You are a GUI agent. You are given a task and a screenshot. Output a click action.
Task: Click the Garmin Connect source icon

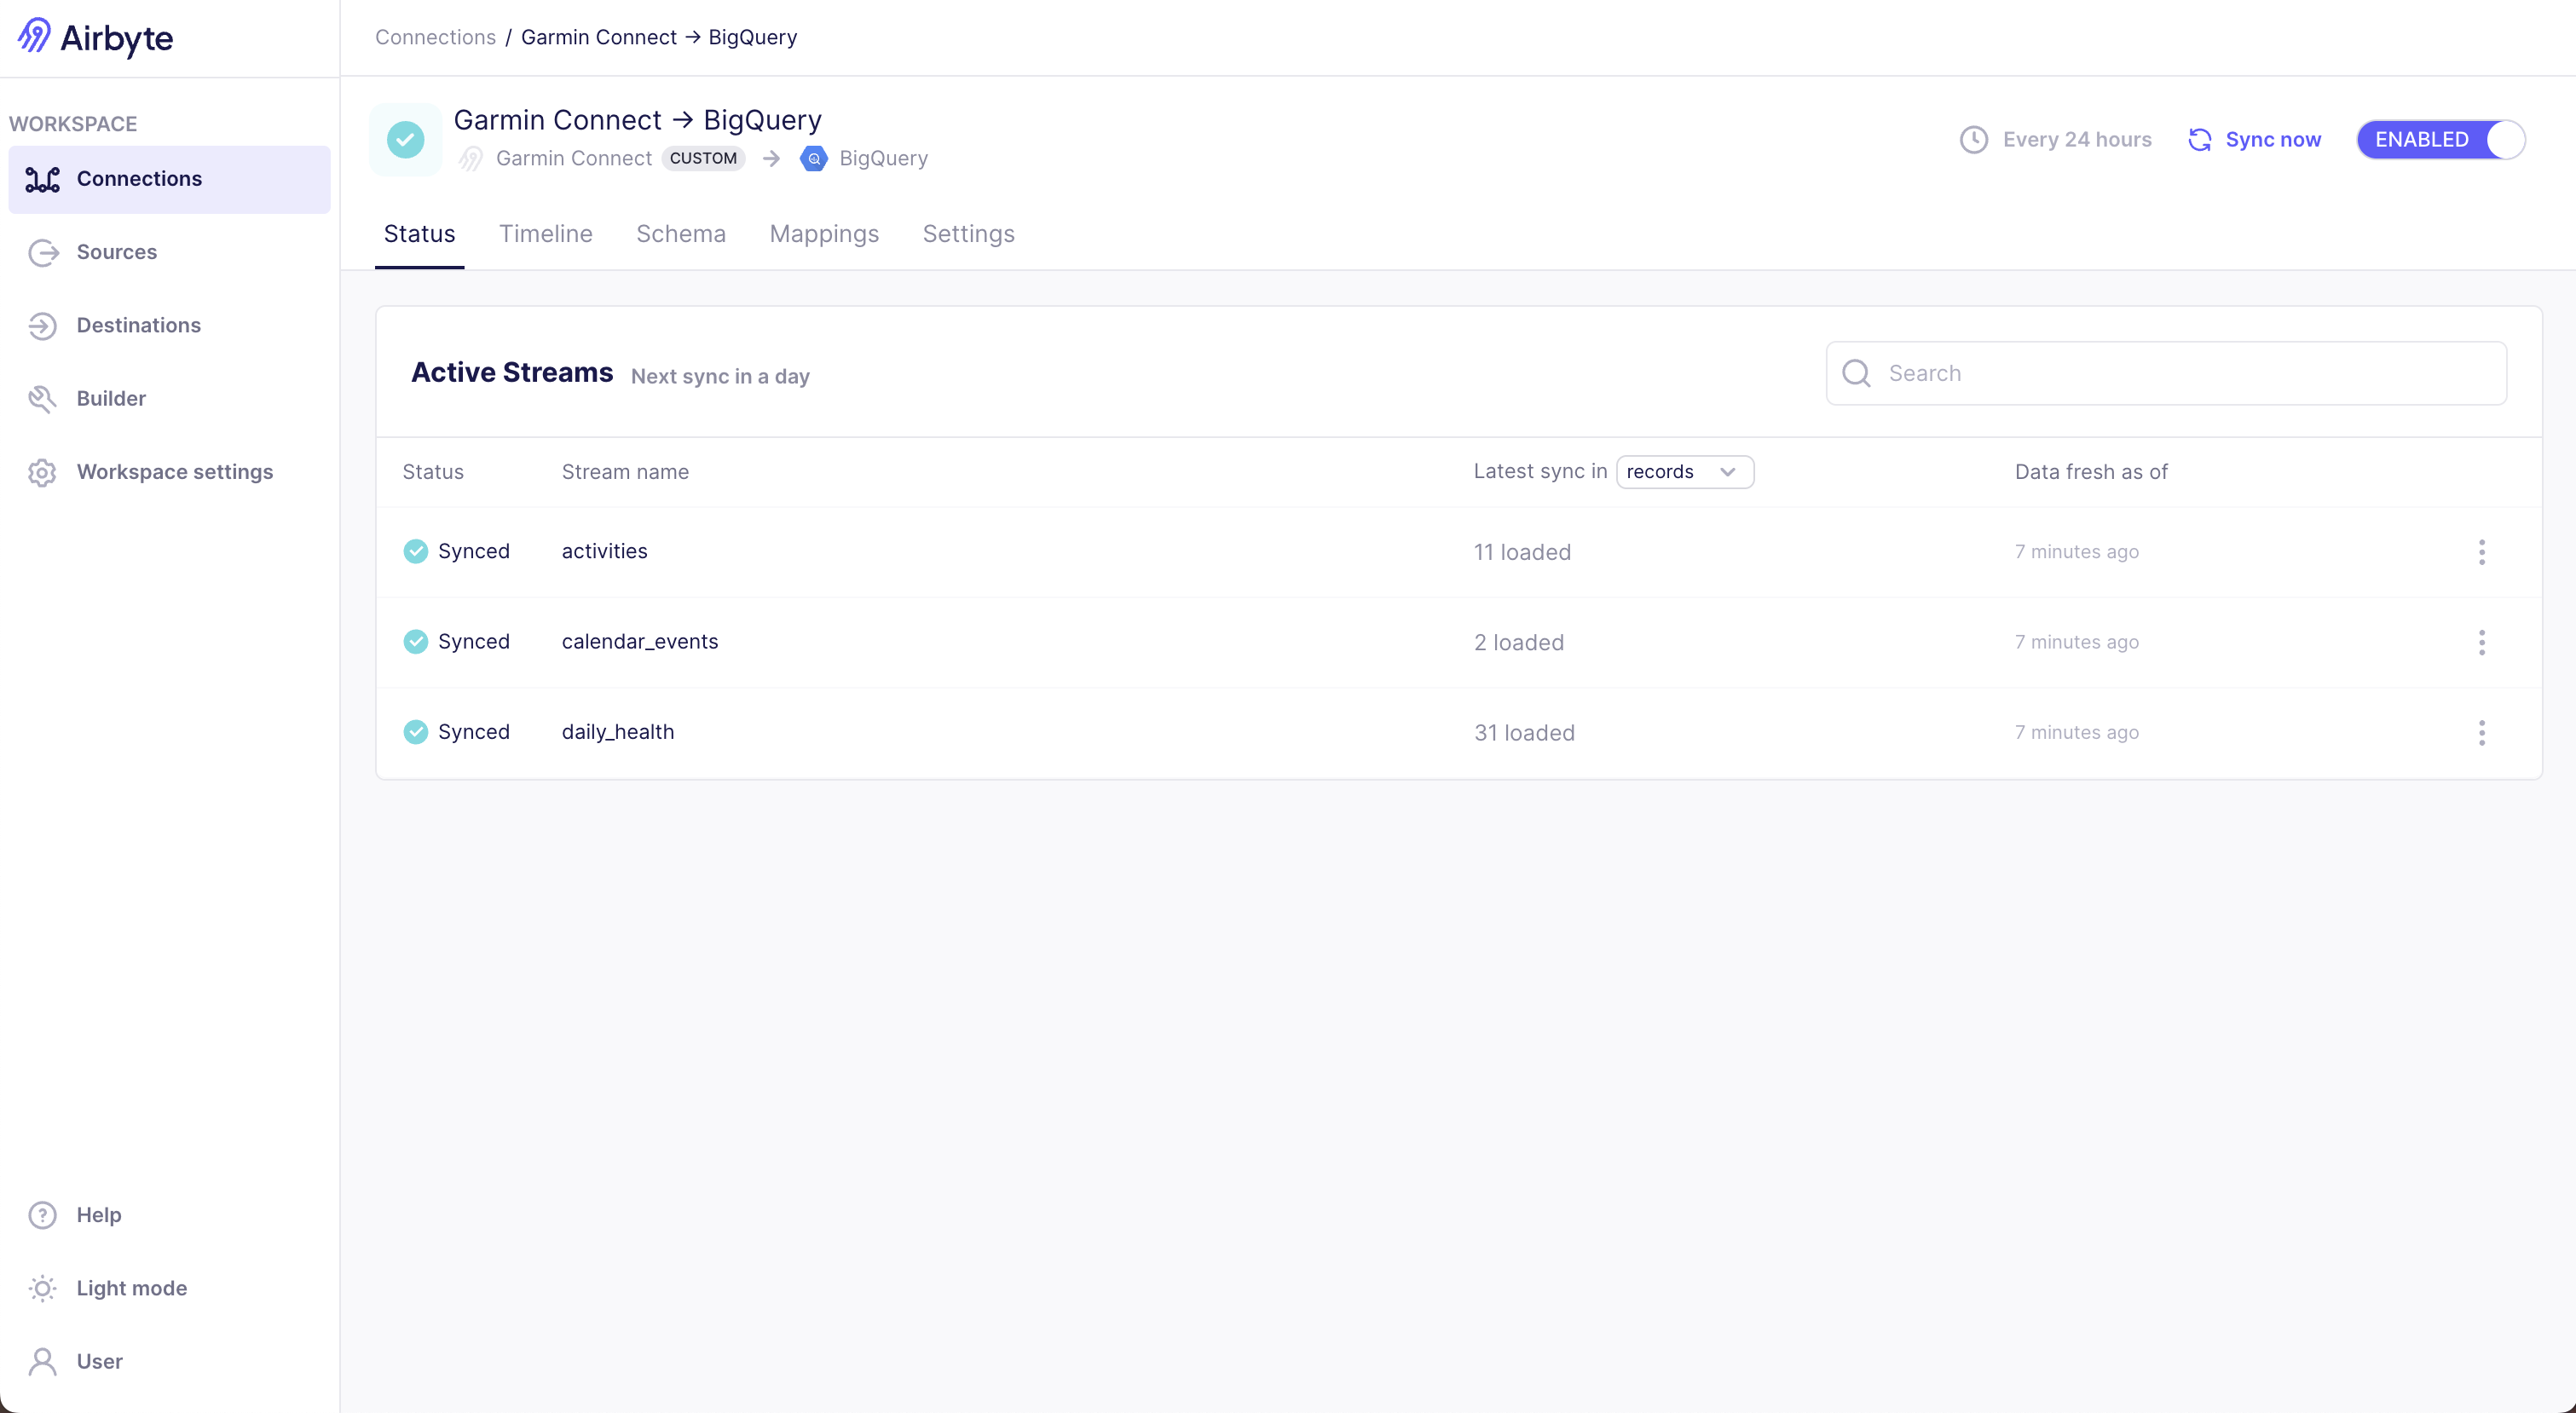(471, 158)
